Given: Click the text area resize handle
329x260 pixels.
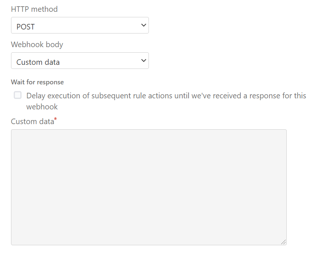Looking at the screenshot, I should click(283, 242).
